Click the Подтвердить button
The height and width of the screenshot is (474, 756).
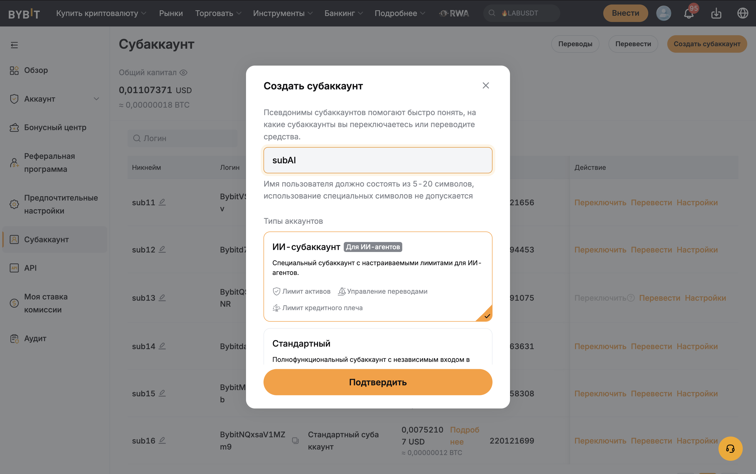(x=377, y=382)
